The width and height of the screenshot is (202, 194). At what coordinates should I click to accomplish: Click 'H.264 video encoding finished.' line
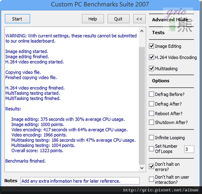[35, 88]
